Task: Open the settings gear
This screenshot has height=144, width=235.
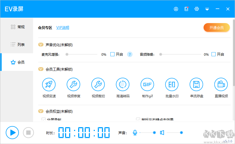Action: (x=197, y=9)
